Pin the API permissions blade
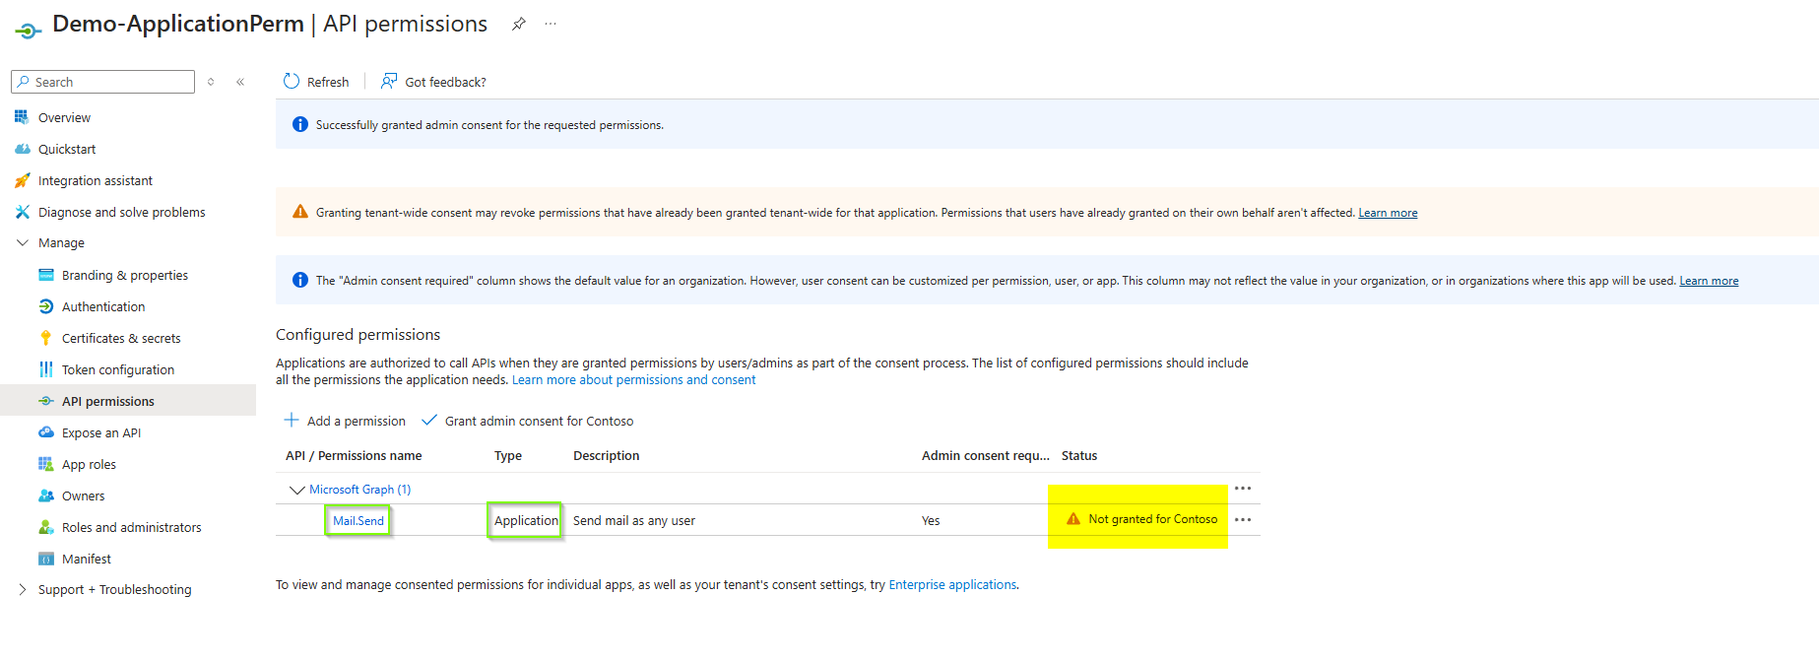Viewport: 1819px width, 661px height. coord(519,24)
